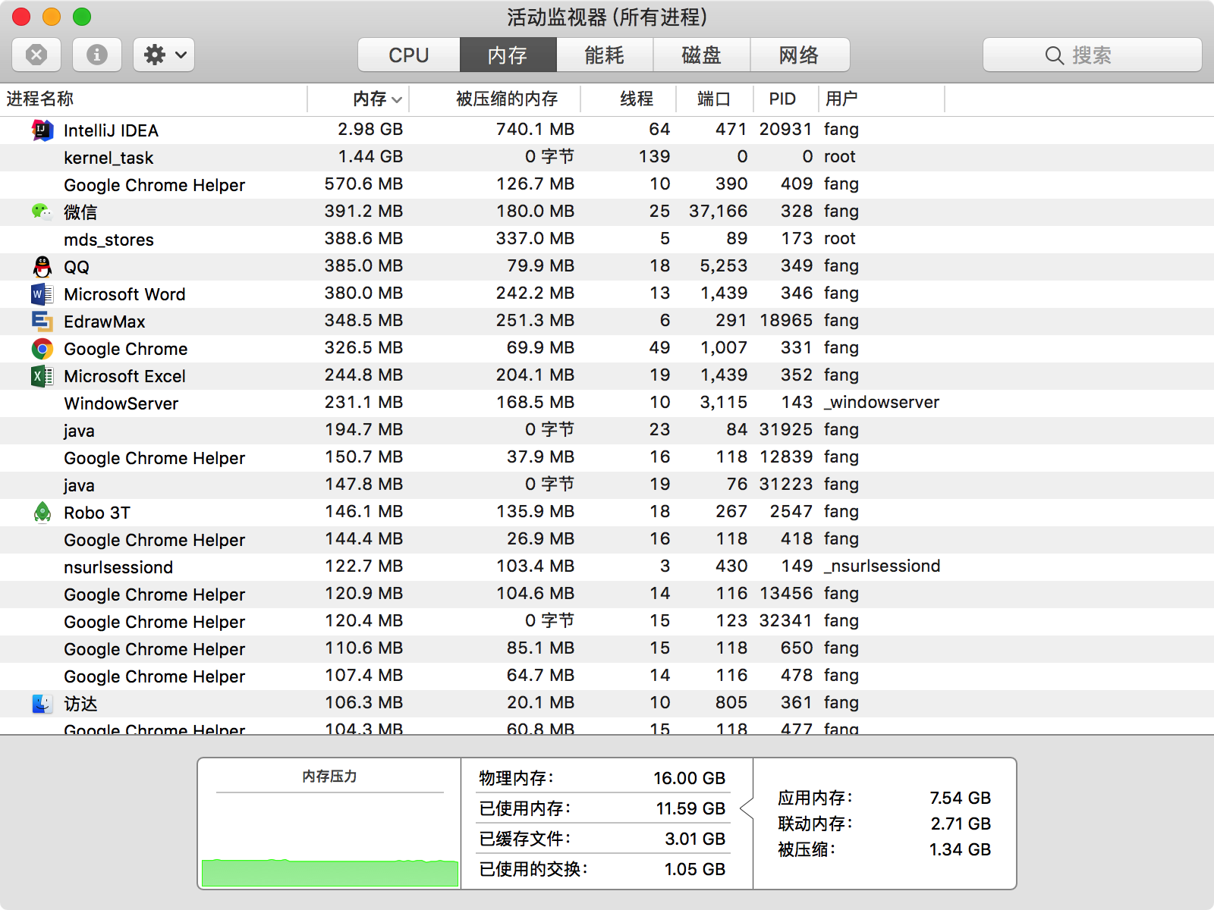1214x910 pixels.
Task: Click the Microsoft Excel icon
Action: tap(42, 376)
